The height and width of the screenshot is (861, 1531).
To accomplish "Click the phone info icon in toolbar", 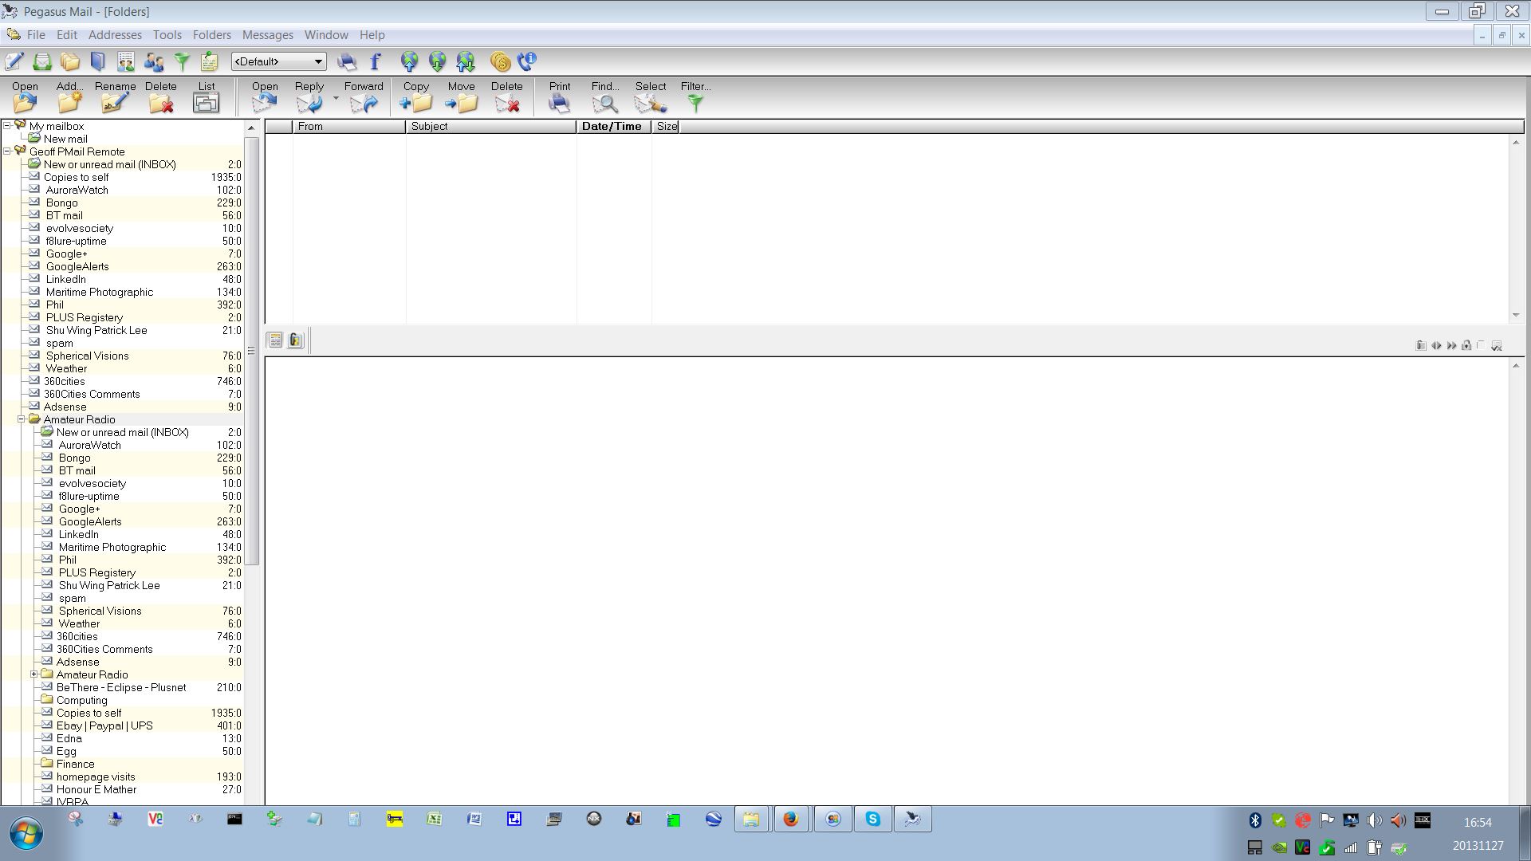I will (528, 61).
